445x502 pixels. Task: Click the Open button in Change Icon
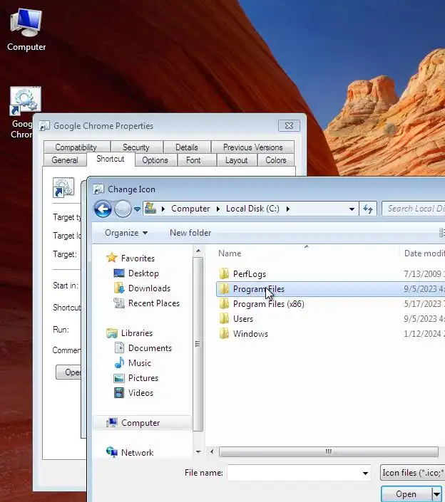(x=406, y=494)
